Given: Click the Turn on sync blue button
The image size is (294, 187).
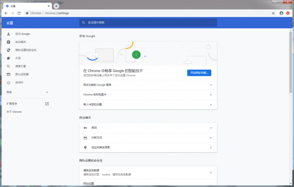Looking at the screenshot, I should coord(199,73).
